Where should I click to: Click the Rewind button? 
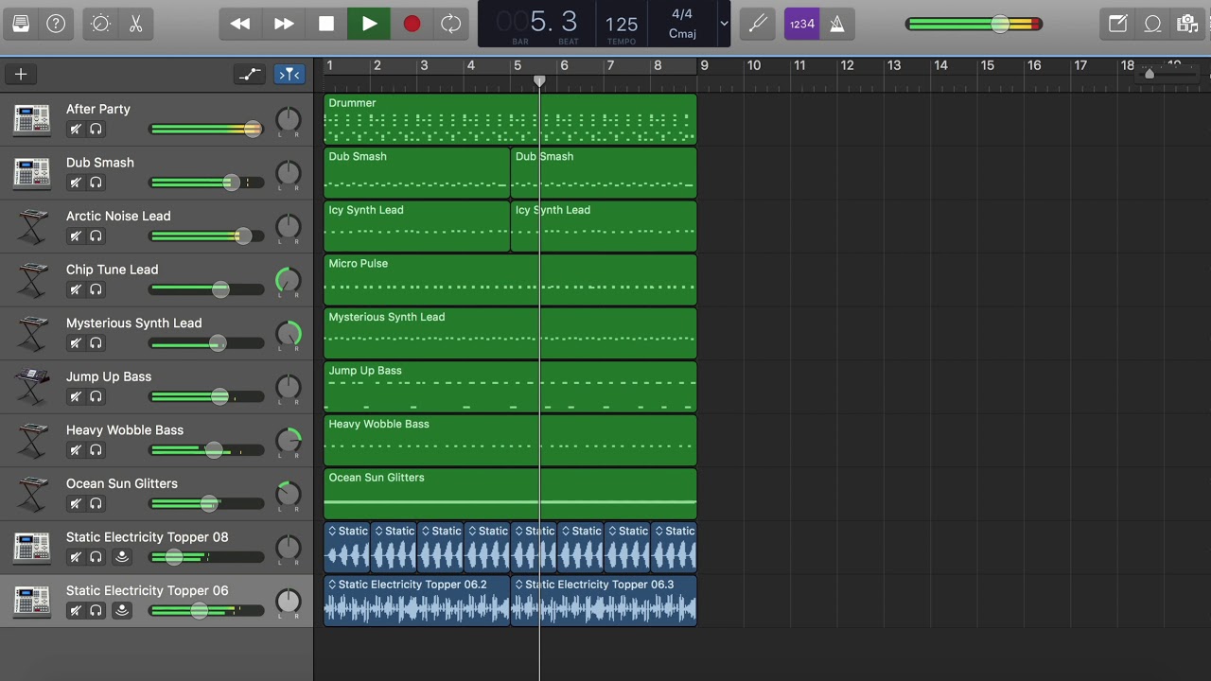240,24
